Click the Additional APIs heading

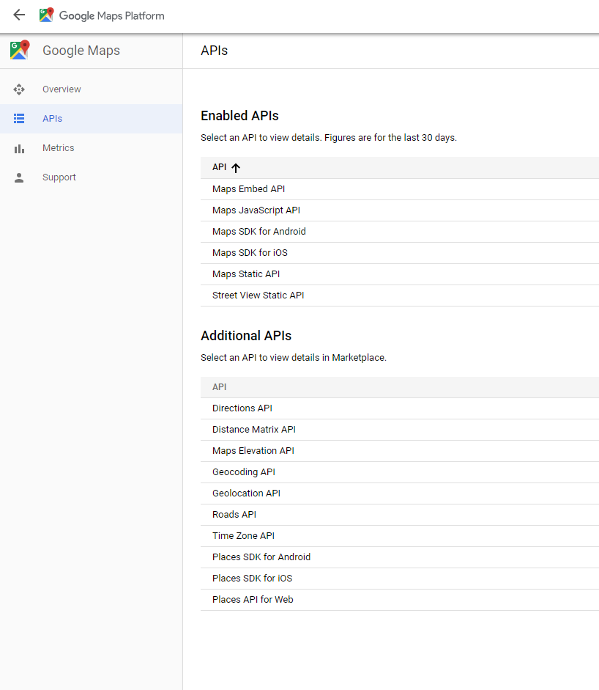pos(246,336)
